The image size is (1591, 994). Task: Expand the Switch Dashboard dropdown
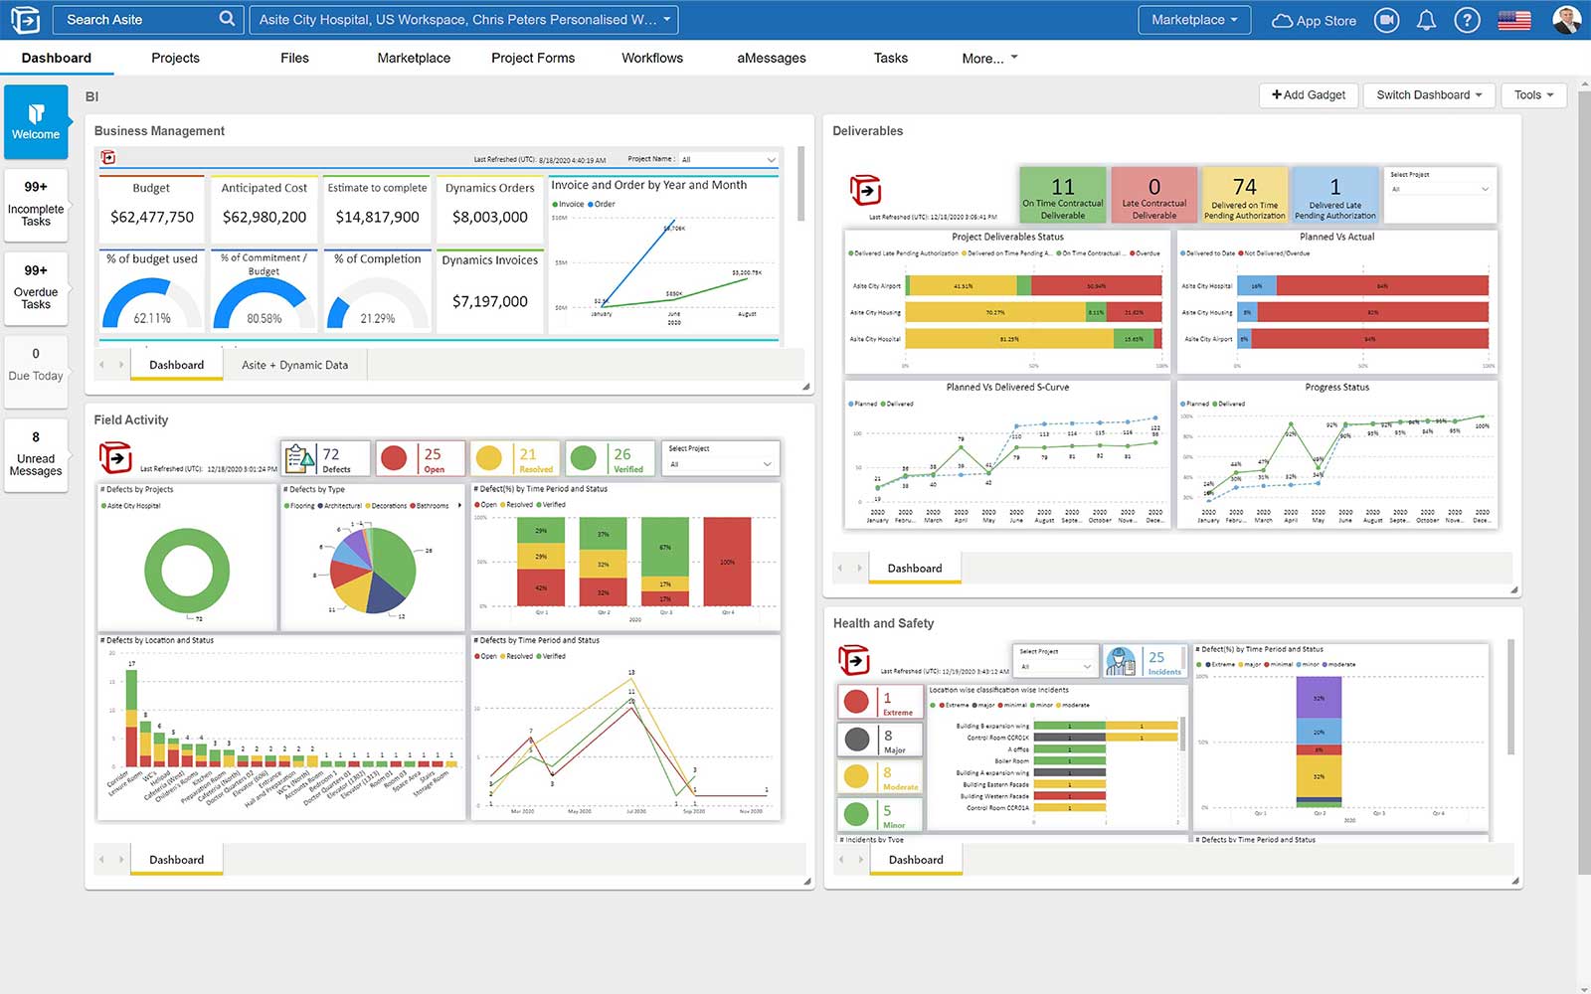click(1429, 94)
